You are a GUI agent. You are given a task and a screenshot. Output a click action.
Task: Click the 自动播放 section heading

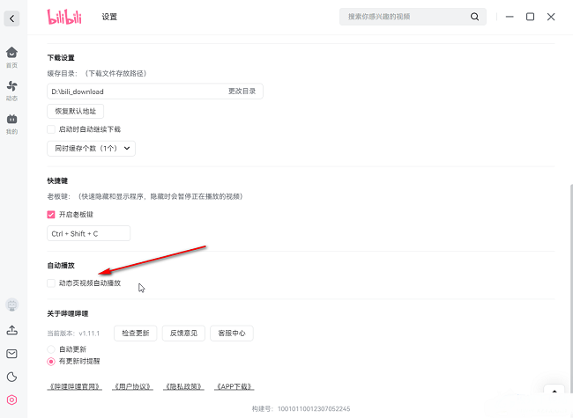pyautogui.click(x=61, y=265)
